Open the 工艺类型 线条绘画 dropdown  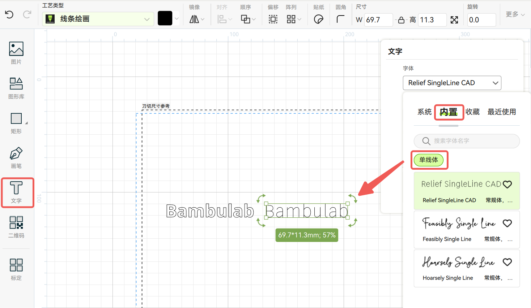98,19
